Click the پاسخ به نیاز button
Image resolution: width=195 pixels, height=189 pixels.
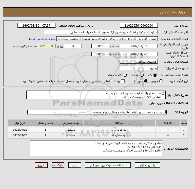[x=147, y=165]
